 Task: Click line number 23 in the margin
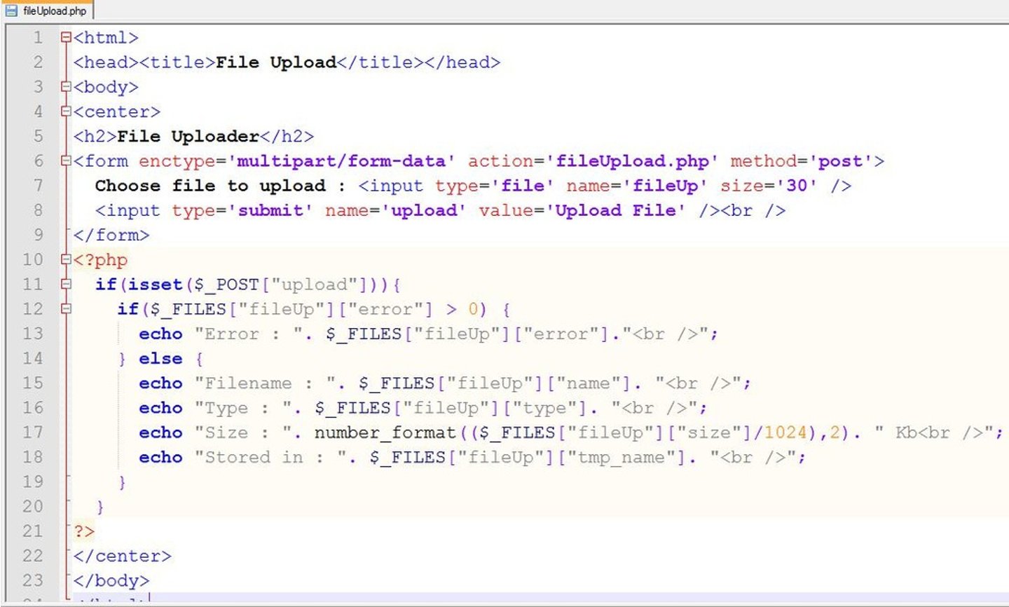tap(33, 580)
